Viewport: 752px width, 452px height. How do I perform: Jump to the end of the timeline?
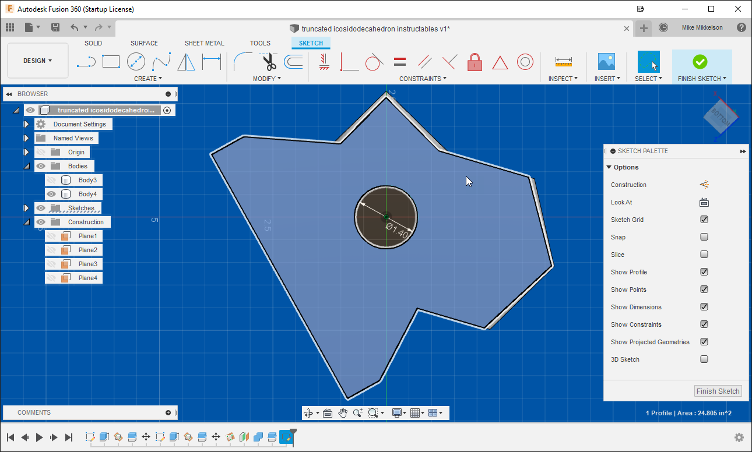click(x=68, y=437)
